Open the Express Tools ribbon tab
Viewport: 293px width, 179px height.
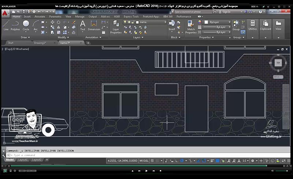pyautogui.click(x=131, y=16)
